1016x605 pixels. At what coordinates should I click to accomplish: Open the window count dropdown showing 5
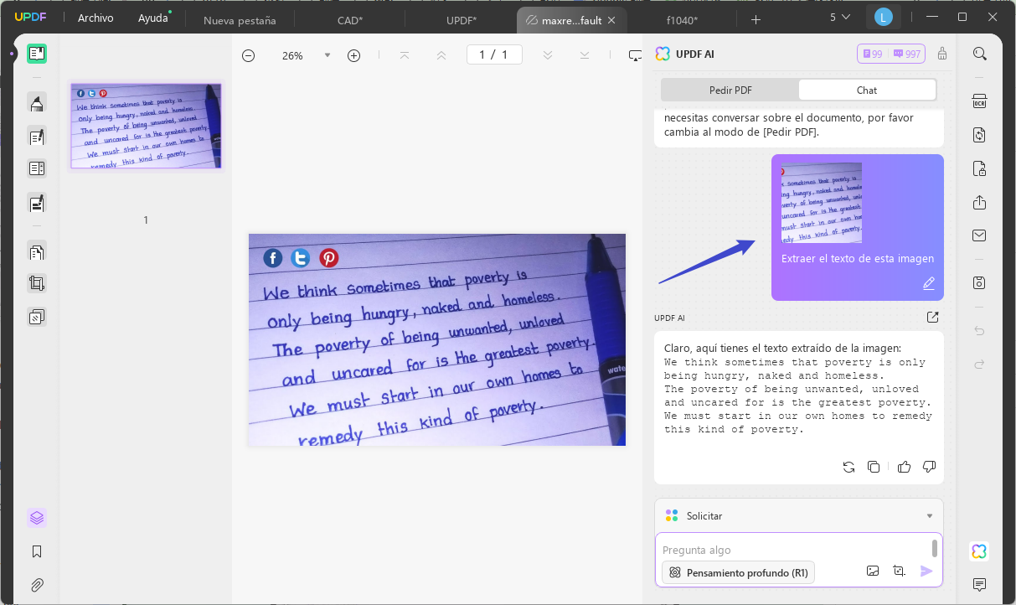(x=840, y=18)
